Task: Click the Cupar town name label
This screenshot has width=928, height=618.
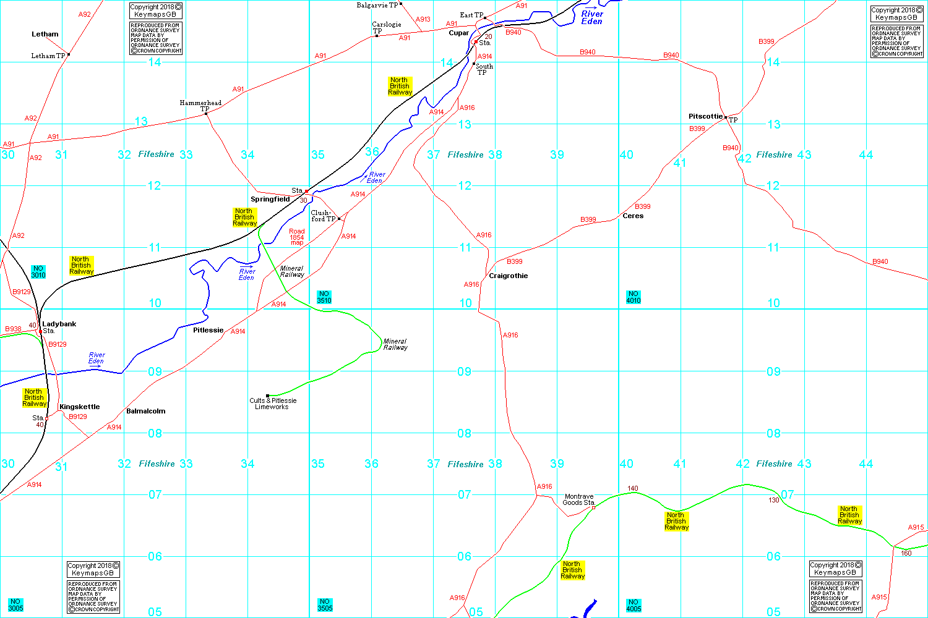Action: pos(458,33)
